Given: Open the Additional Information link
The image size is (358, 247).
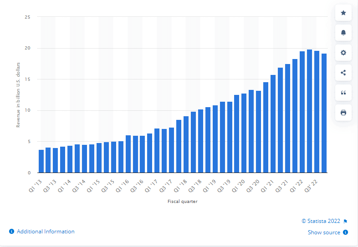Looking at the screenshot, I should click(45, 232).
